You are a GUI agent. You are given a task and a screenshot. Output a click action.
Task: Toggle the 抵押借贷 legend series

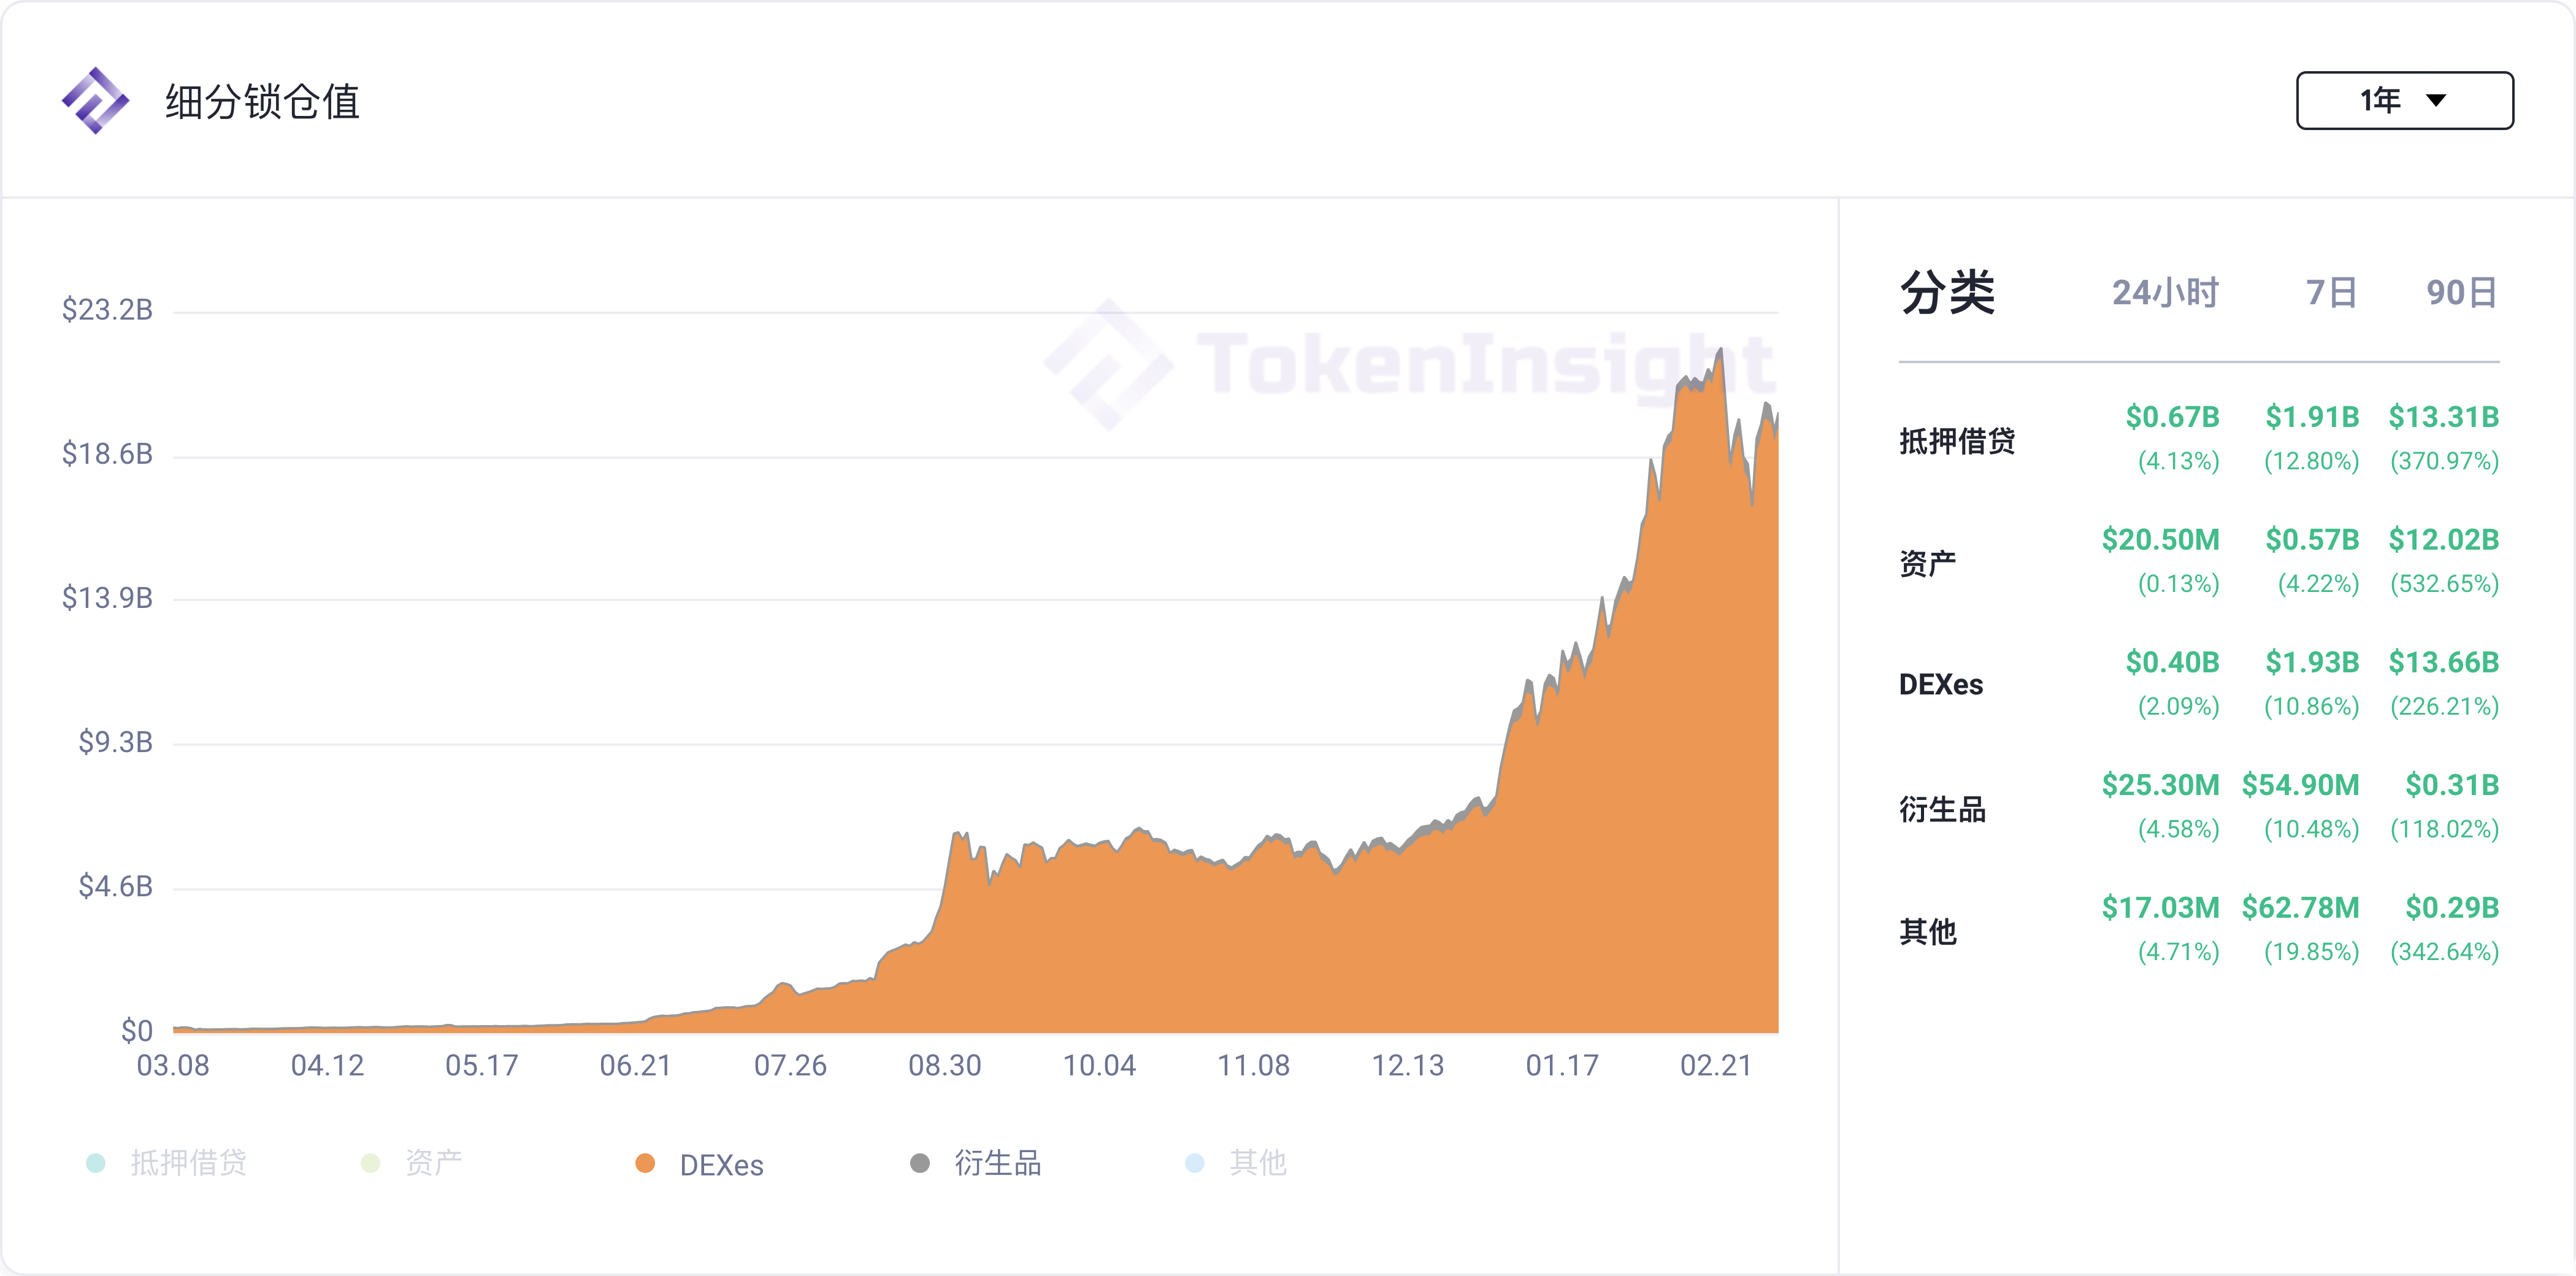[188, 1163]
